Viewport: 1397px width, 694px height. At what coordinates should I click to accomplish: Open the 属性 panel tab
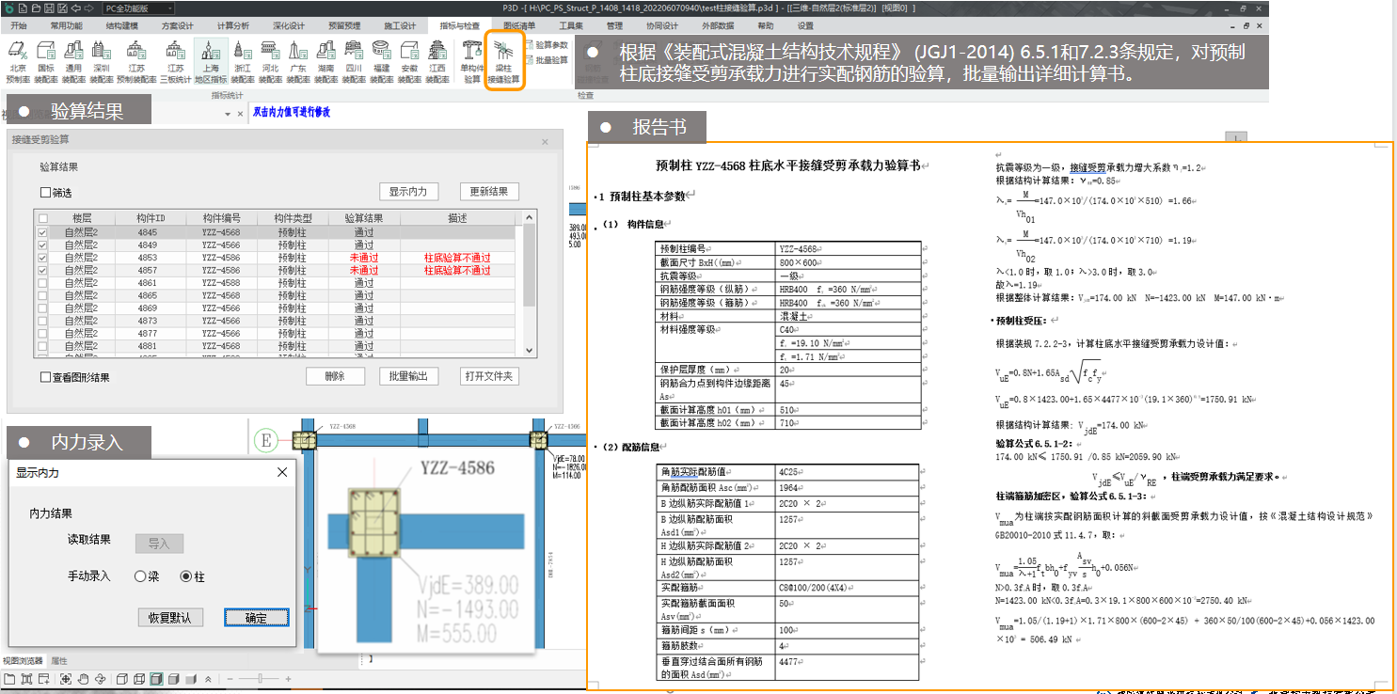tap(58, 661)
